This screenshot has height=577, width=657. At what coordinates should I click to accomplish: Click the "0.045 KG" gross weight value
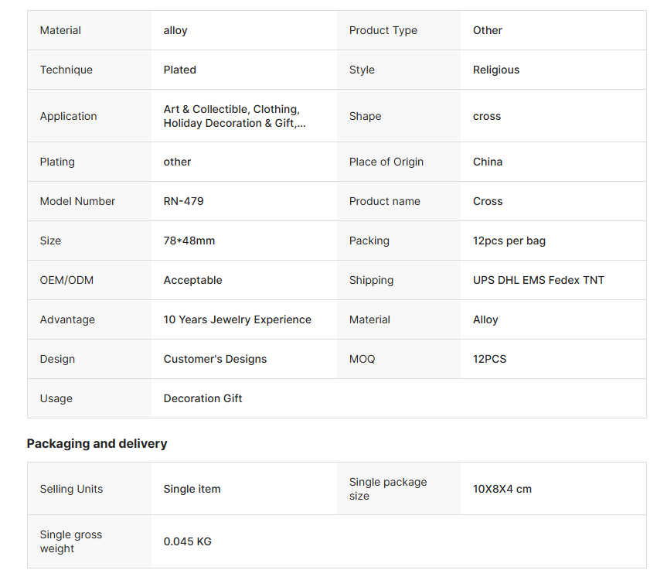pyautogui.click(x=187, y=541)
